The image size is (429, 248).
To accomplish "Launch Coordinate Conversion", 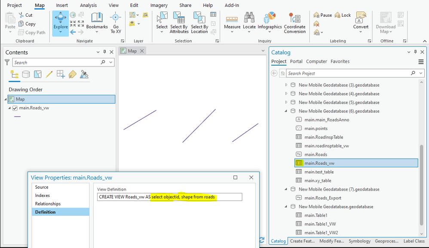I will pos(294,23).
